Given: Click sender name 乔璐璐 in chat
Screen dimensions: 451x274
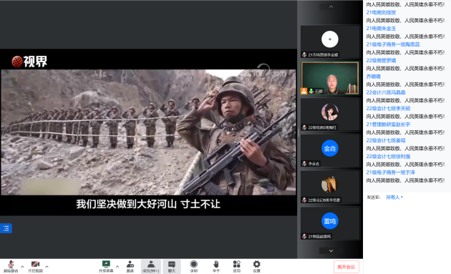Looking at the screenshot, I should (374, 77).
